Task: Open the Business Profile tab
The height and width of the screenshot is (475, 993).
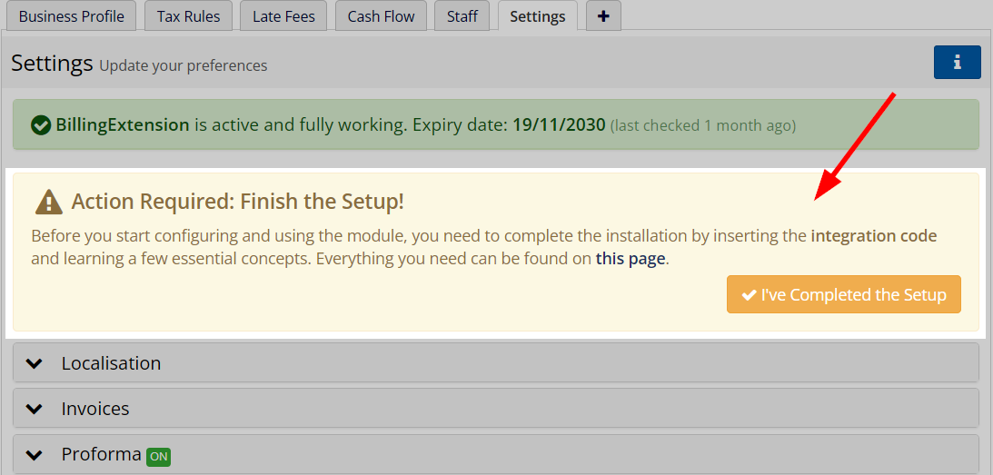Action: click(x=71, y=15)
